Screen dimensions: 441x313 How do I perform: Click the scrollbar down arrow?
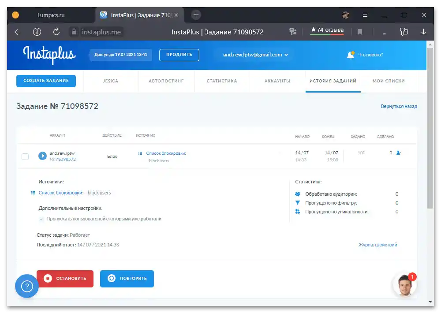coord(430,302)
